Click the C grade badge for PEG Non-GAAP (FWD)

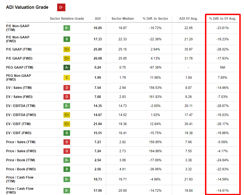67,78
